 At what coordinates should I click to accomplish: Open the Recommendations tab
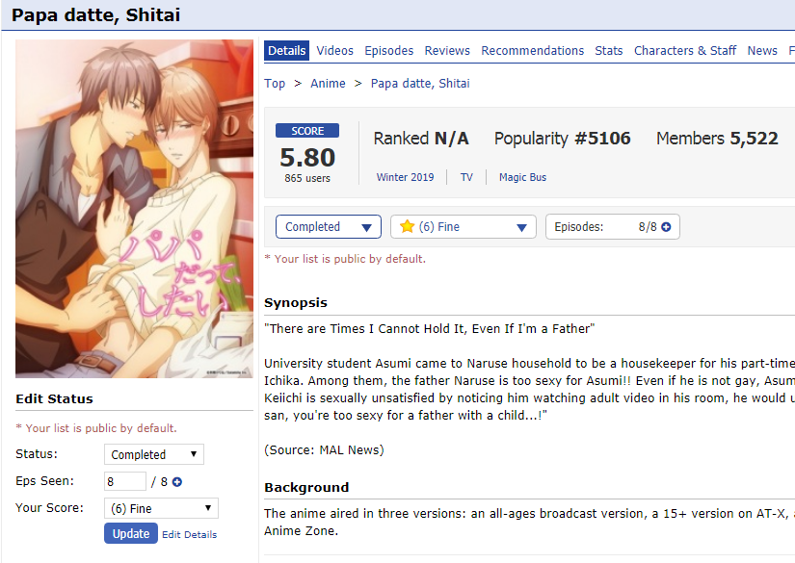pyautogui.click(x=532, y=51)
